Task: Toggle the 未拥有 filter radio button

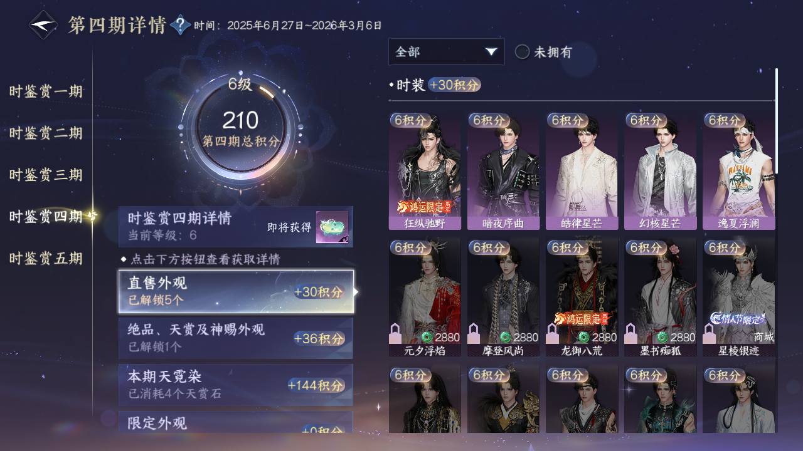Action: 522,52
